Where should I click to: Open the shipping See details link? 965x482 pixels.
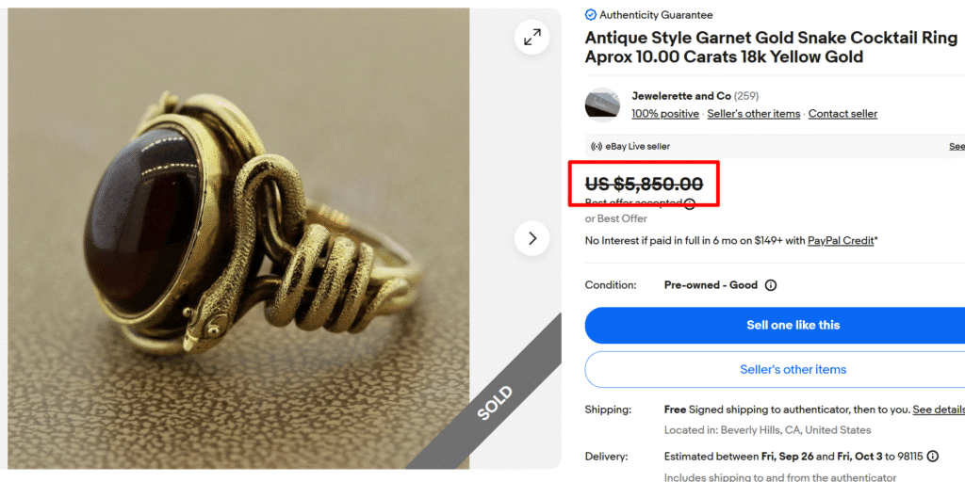pos(938,410)
